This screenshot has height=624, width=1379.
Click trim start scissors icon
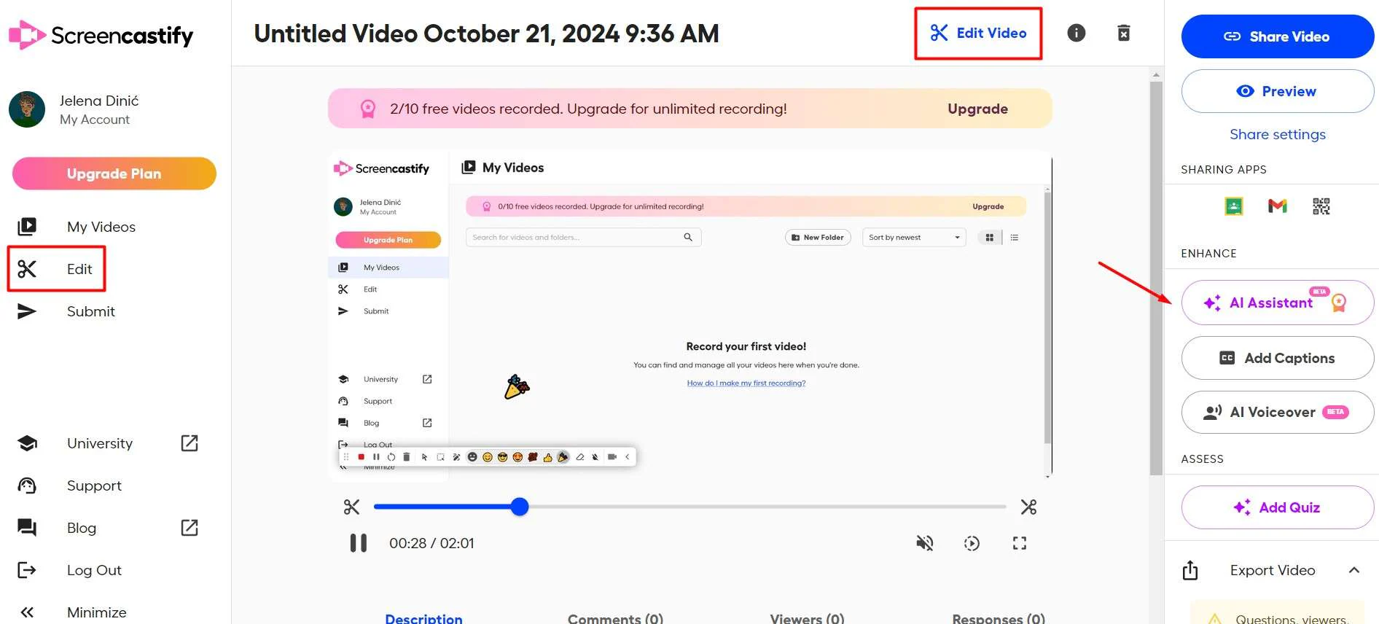(352, 507)
